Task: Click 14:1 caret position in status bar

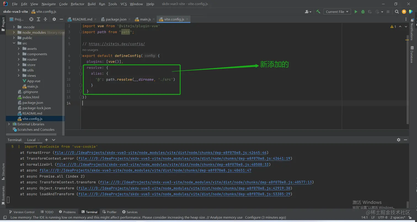Action: tap(365, 217)
